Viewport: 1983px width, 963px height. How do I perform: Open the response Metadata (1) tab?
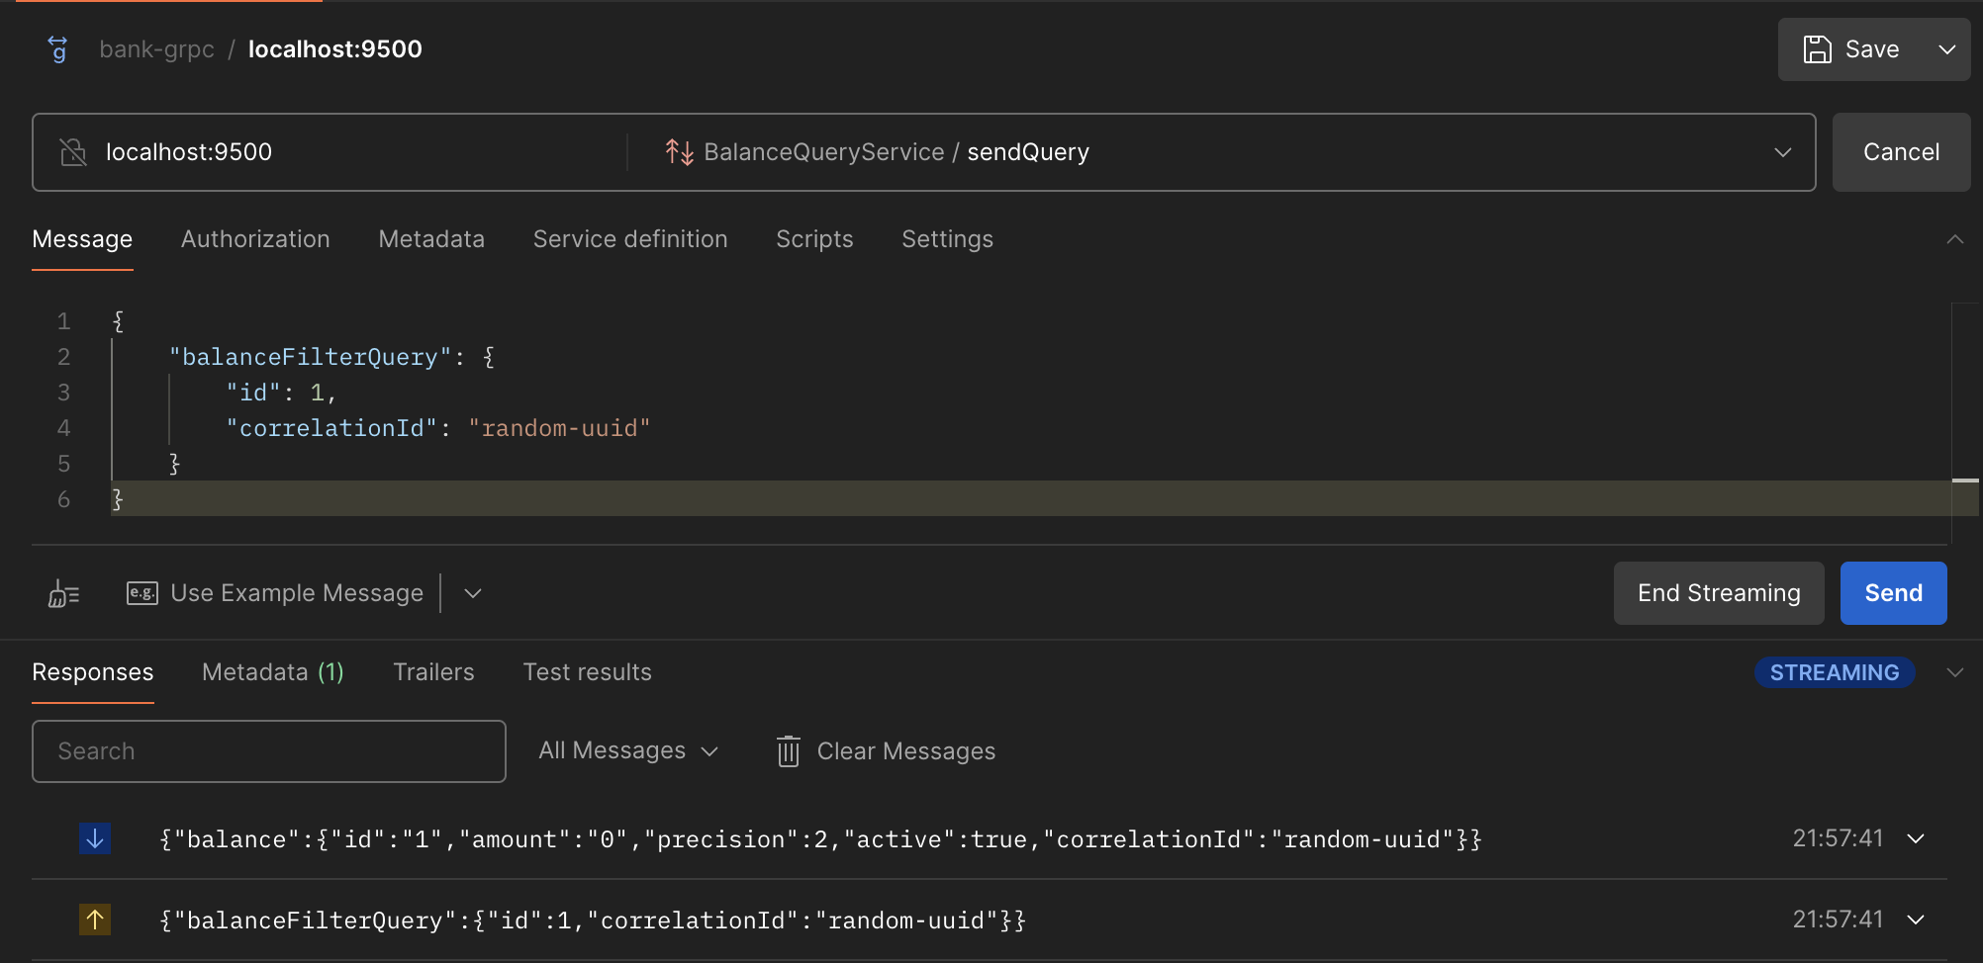coord(273,672)
